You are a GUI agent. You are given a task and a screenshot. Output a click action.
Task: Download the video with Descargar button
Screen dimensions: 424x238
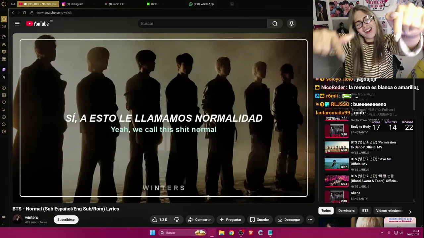(289, 219)
